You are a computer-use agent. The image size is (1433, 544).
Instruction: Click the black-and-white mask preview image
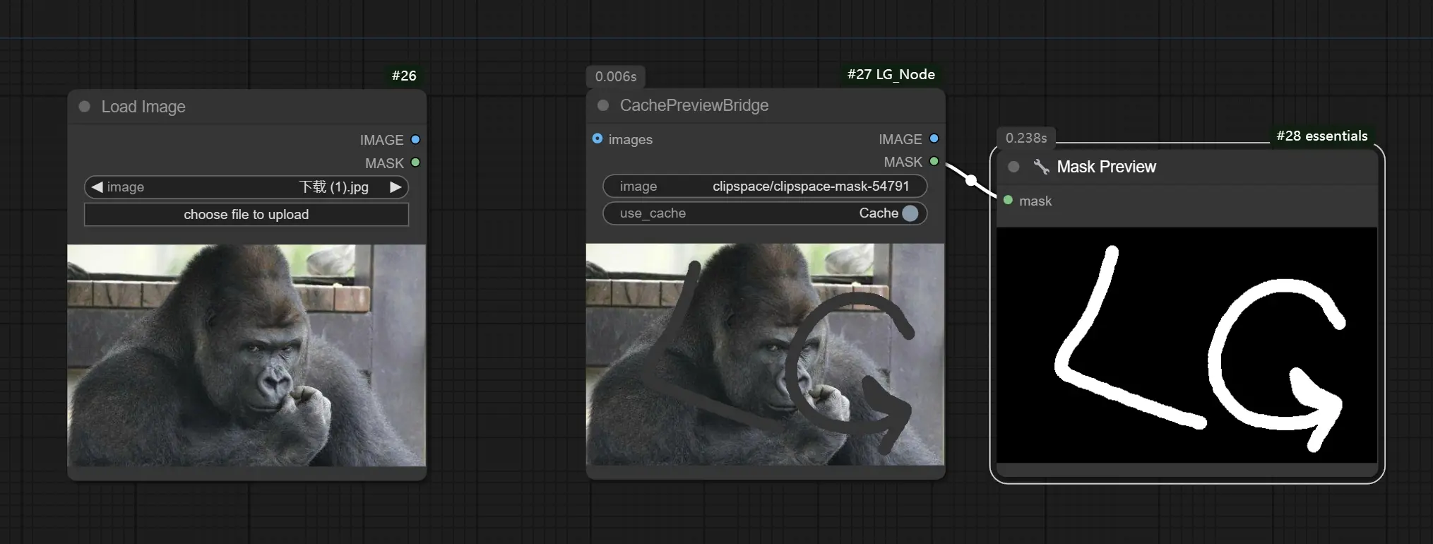(x=1187, y=345)
